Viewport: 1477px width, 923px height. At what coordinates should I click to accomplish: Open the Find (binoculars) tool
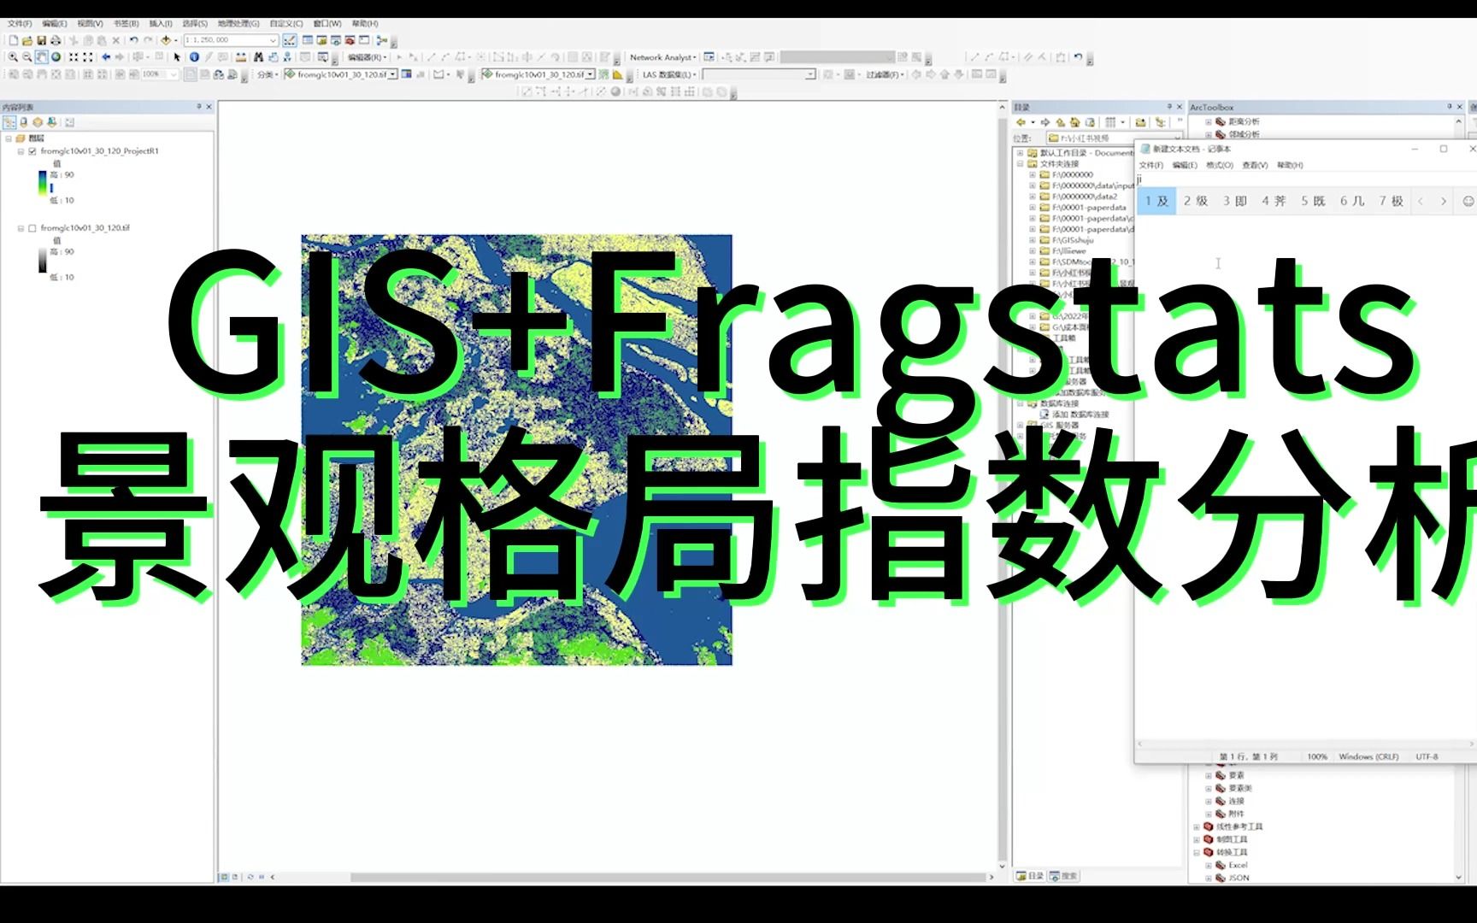260,57
